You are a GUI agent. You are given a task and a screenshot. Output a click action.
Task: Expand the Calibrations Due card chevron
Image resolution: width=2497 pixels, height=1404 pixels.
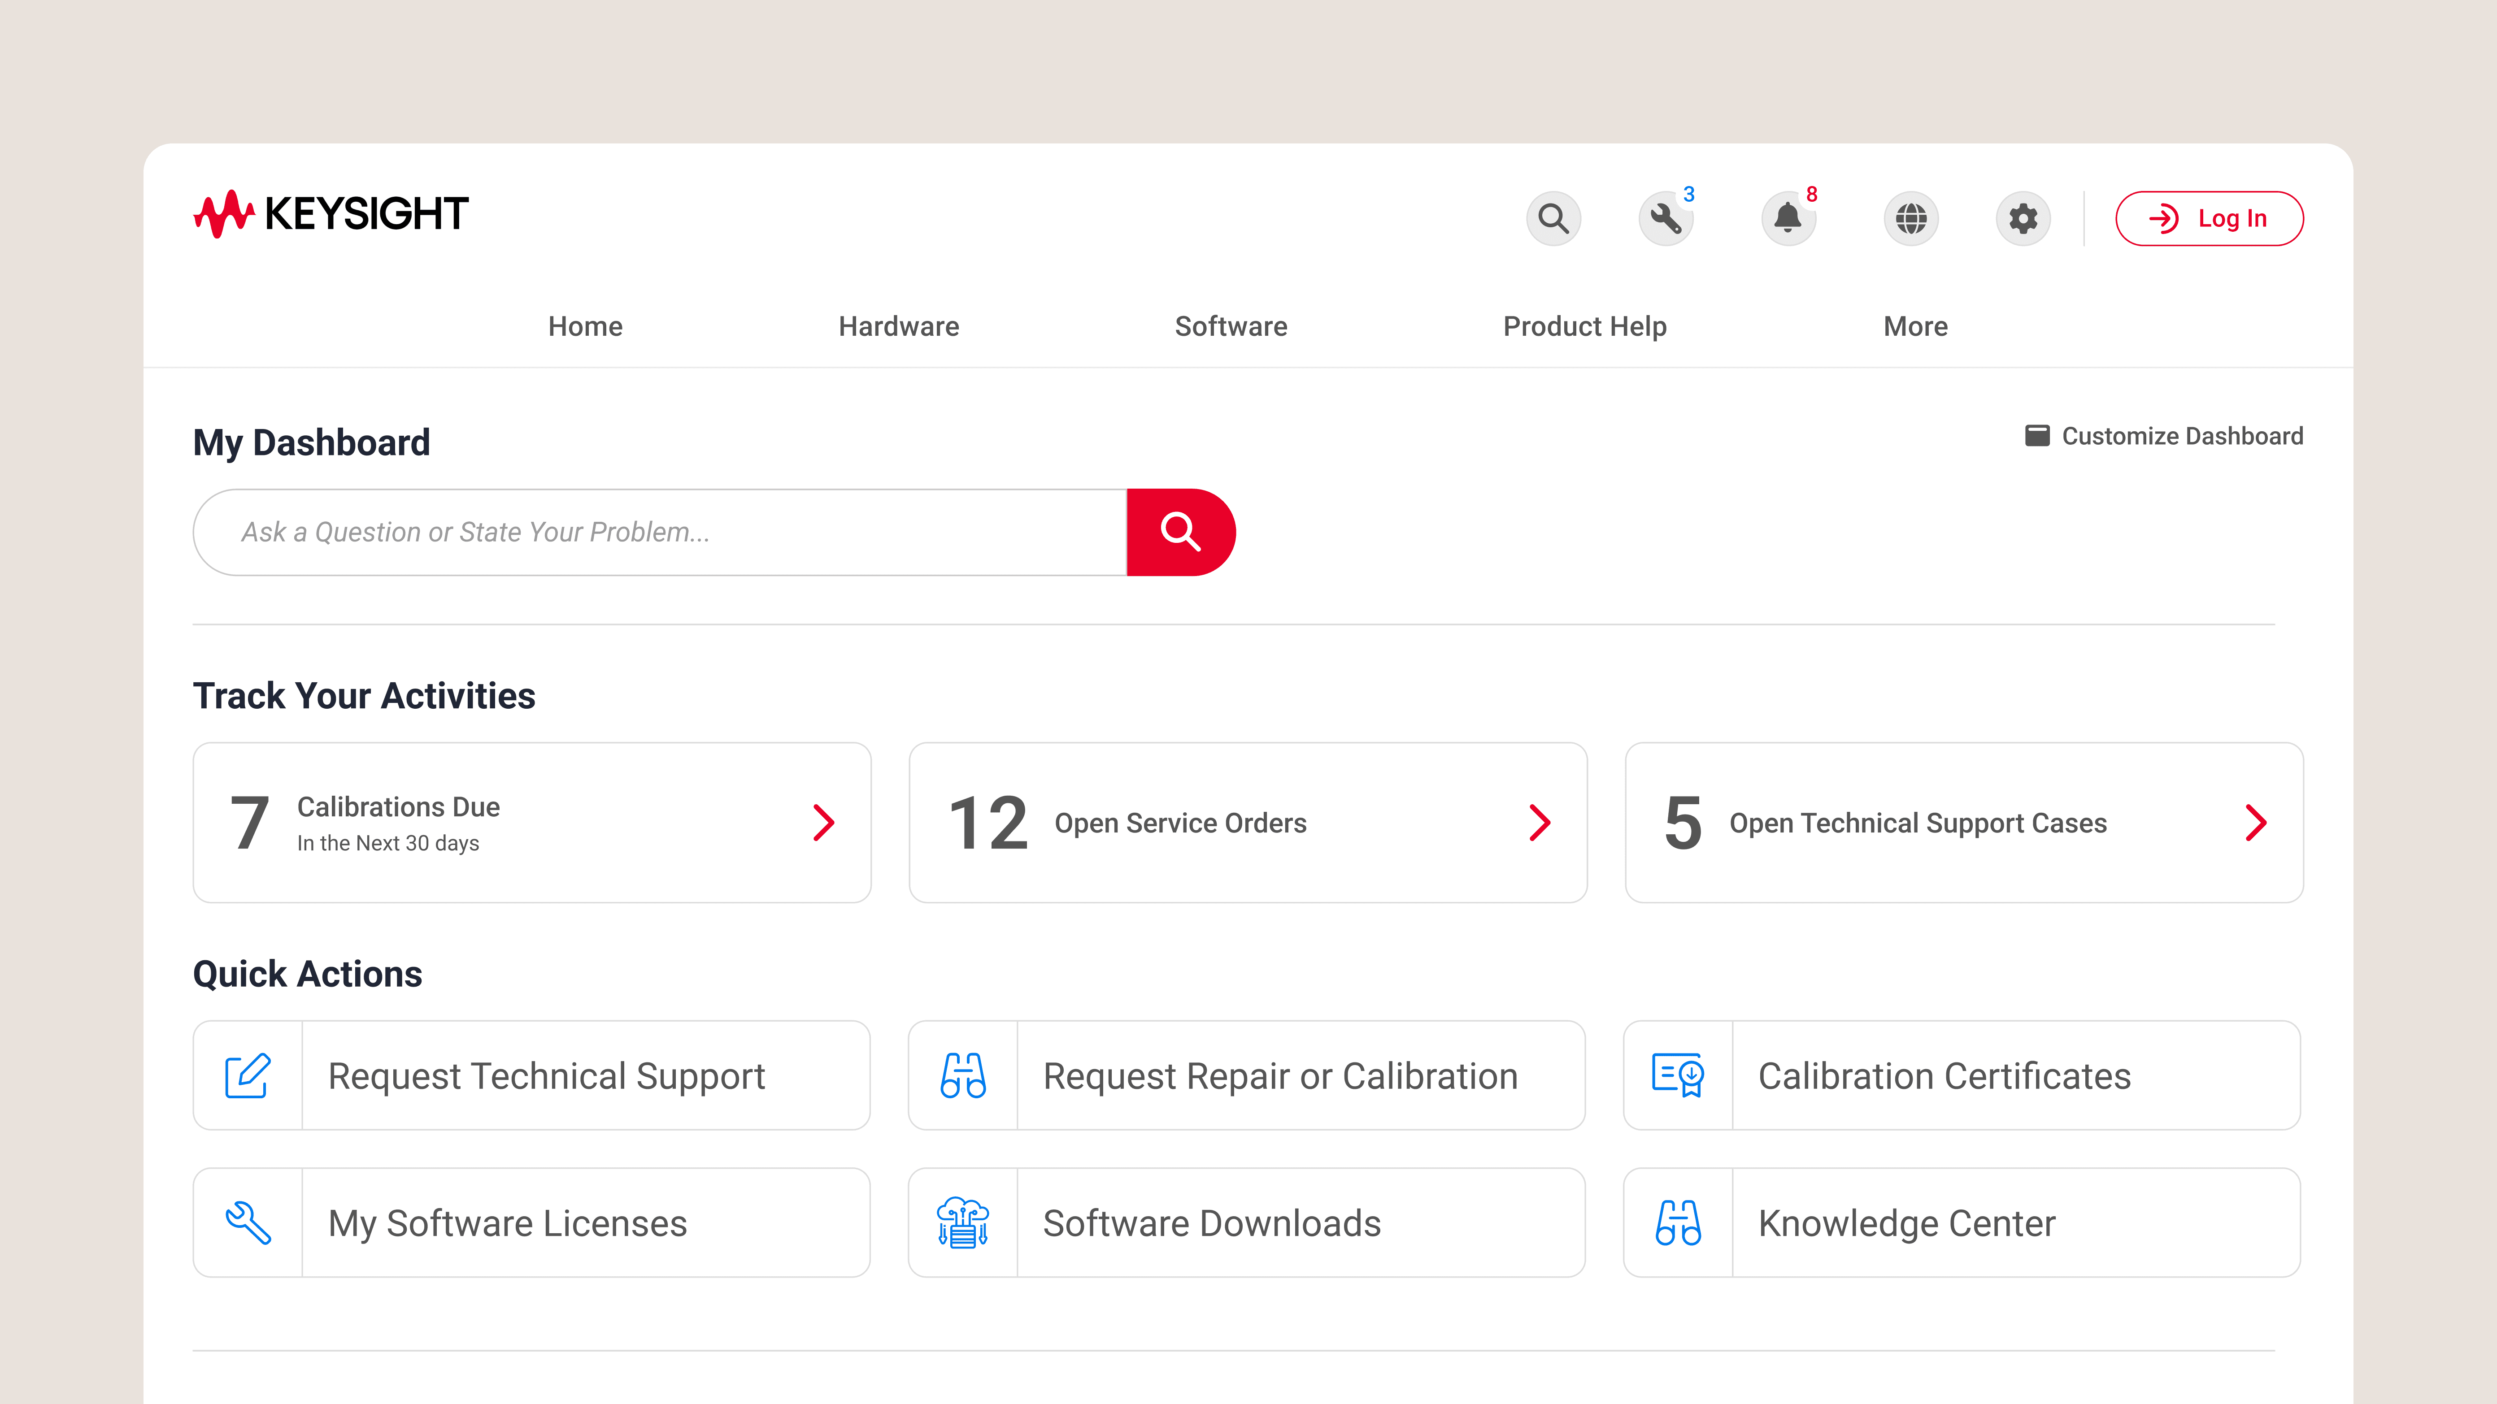pos(824,823)
